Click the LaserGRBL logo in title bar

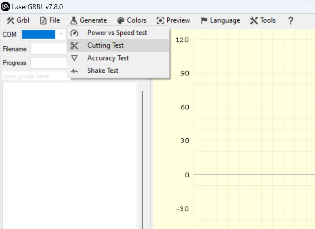point(6,7)
